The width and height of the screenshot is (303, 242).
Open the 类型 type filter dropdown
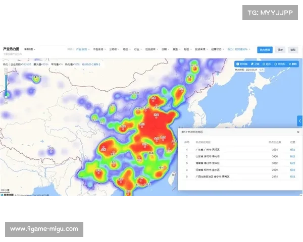(176, 49)
